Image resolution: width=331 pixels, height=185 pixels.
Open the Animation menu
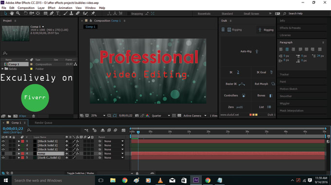point(65,8)
